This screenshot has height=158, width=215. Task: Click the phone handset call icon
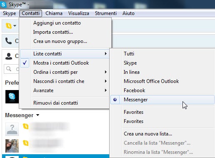pos(8,41)
